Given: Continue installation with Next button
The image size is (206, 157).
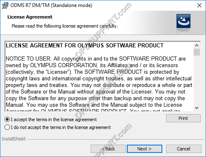Looking at the screenshot, I should [145, 149].
